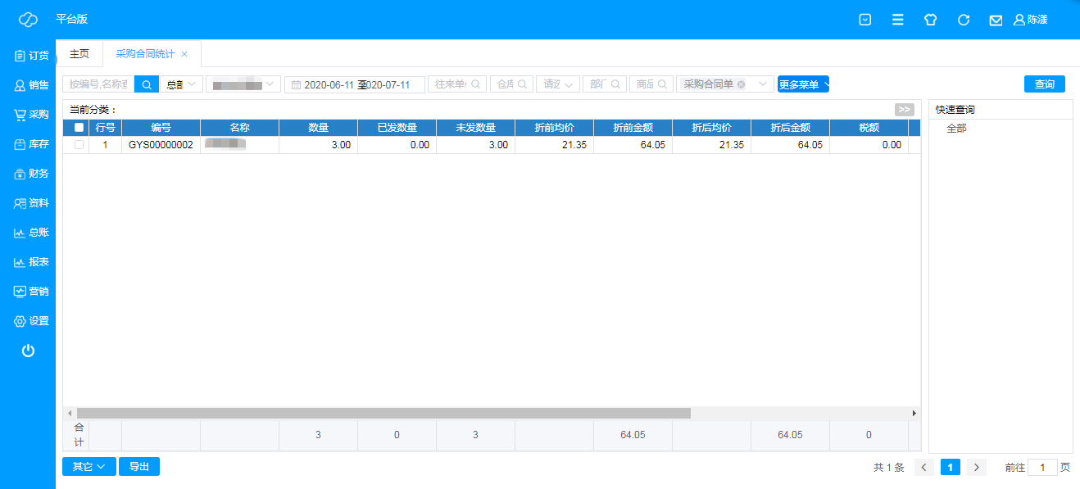1080x489 pixels.
Task: Open the mail messages icon
Action: click(x=996, y=20)
